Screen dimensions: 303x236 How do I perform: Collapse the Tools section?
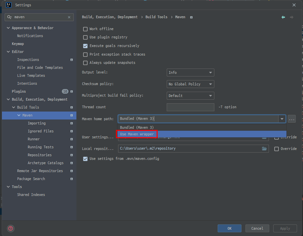[8, 187]
